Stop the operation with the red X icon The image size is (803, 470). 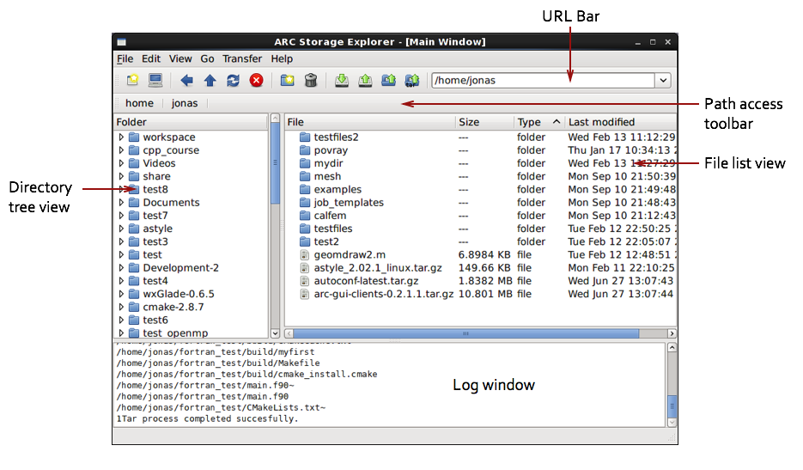tap(256, 81)
